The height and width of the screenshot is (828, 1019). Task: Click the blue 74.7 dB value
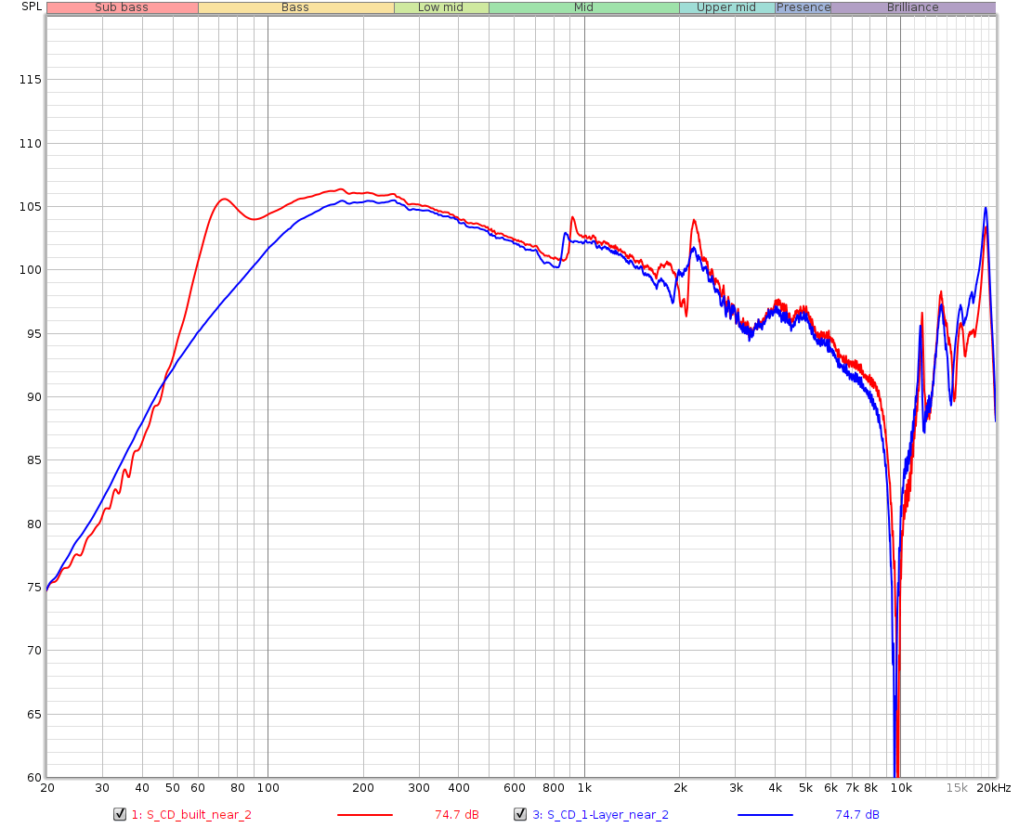[x=857, y=814]
